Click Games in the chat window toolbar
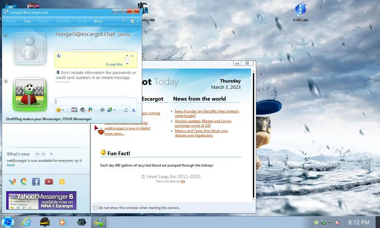380x228 pixels. point(43,21)
